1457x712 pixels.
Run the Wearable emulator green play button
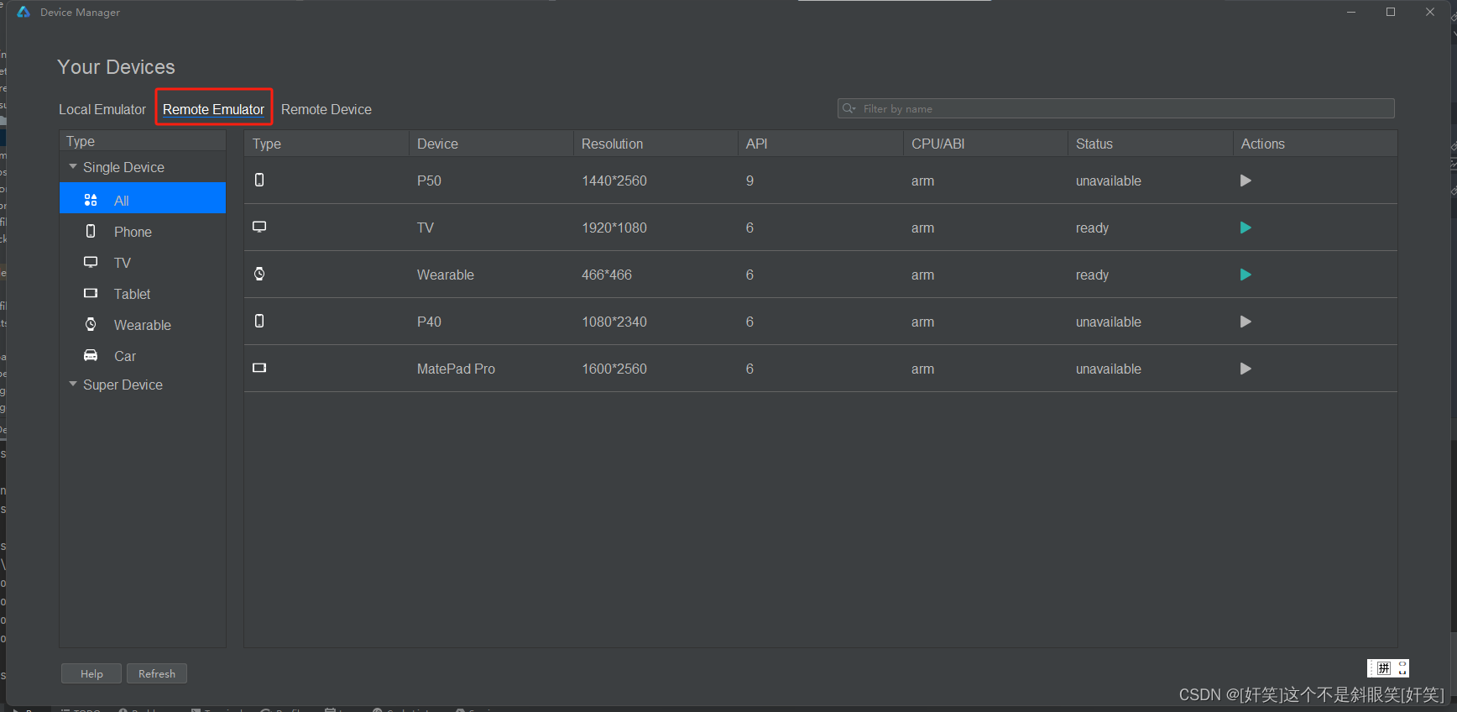(x=1245, y=275)
